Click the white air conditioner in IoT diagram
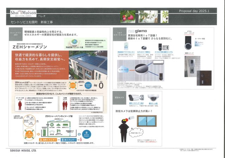Viewport: 225px width, 158px height. [x=158, y=62]
